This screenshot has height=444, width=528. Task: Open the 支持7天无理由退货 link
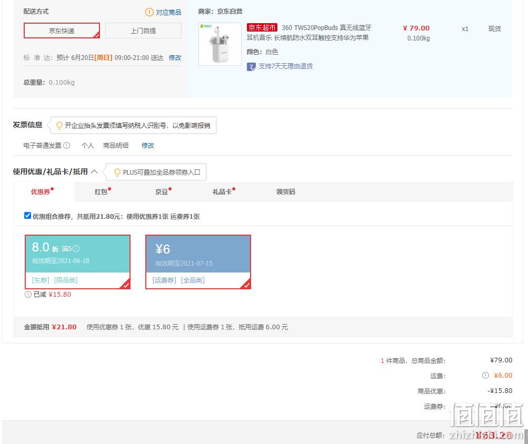point(285,66)
